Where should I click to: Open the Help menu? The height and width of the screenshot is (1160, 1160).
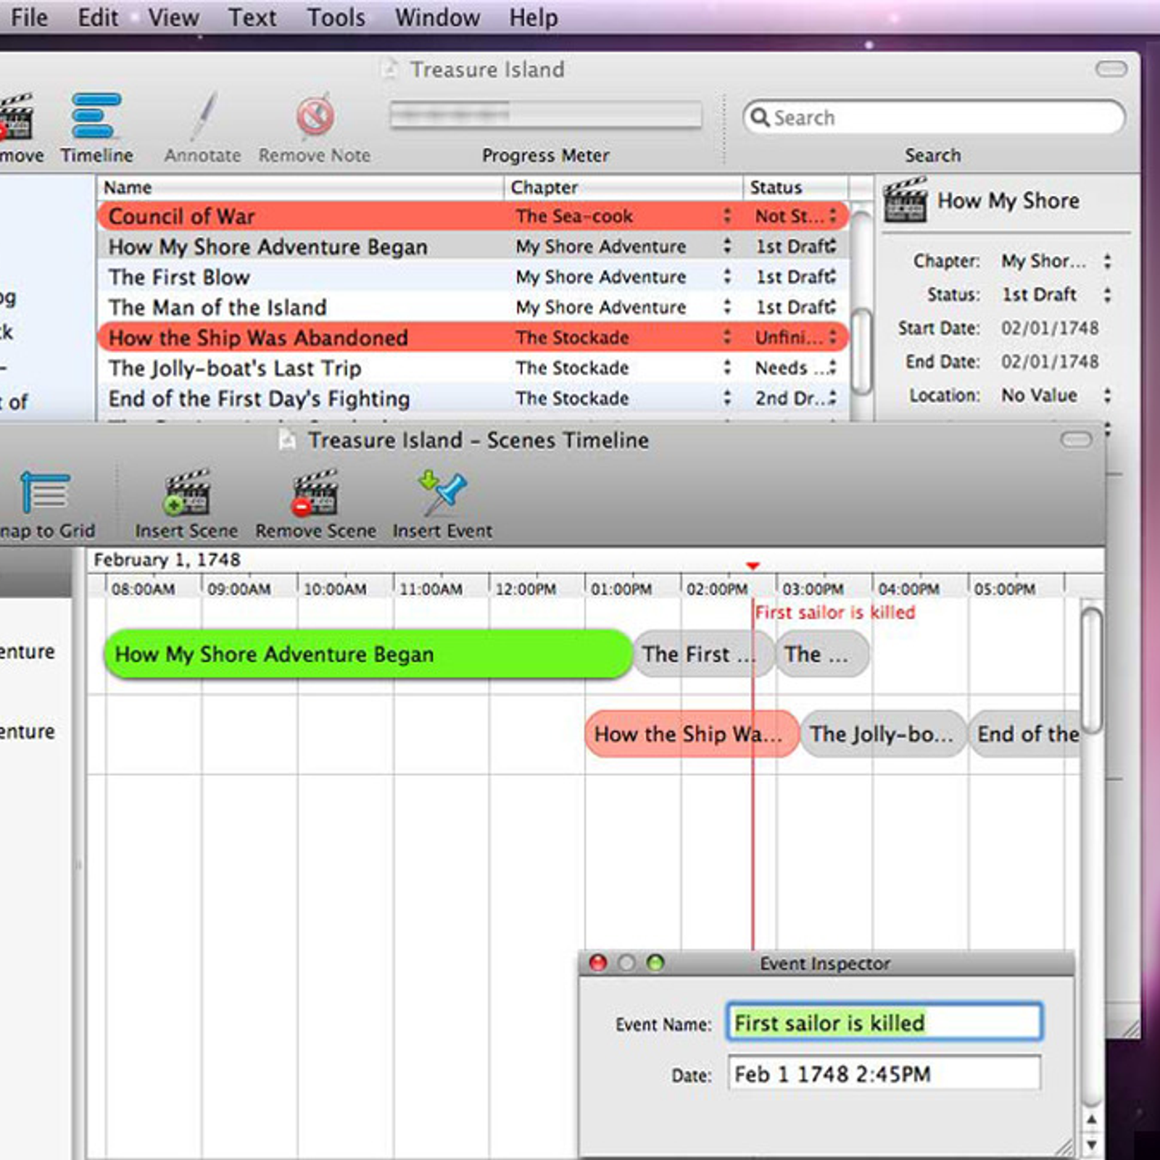tap(533, 17)
